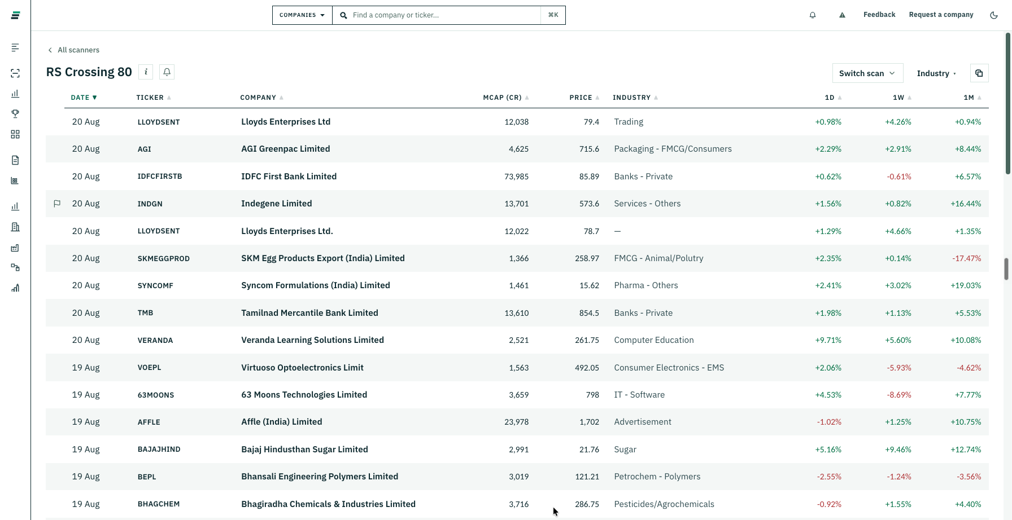
Task: Sort table by 1D column header
Action: 833,98
